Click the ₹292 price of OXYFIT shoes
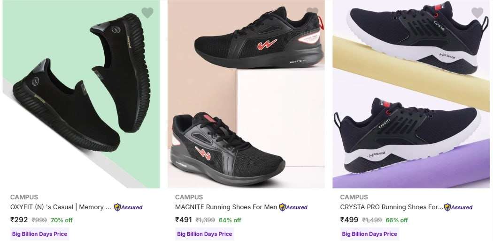Image resolution: width=493 pixels, height=241 pixels. (19, 220)
